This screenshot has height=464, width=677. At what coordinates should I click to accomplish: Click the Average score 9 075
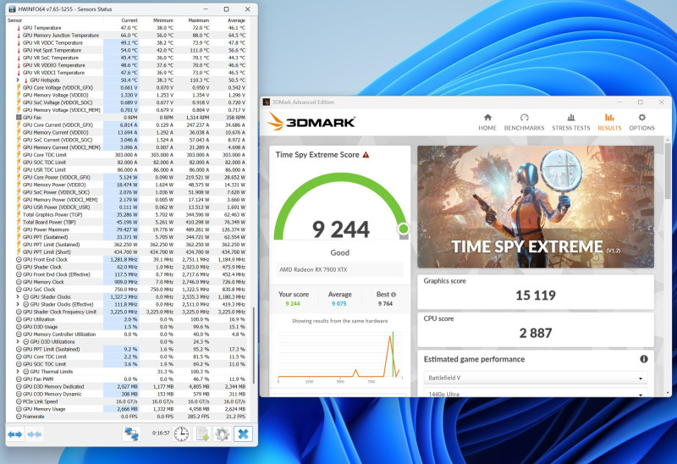tap(339, 304)
